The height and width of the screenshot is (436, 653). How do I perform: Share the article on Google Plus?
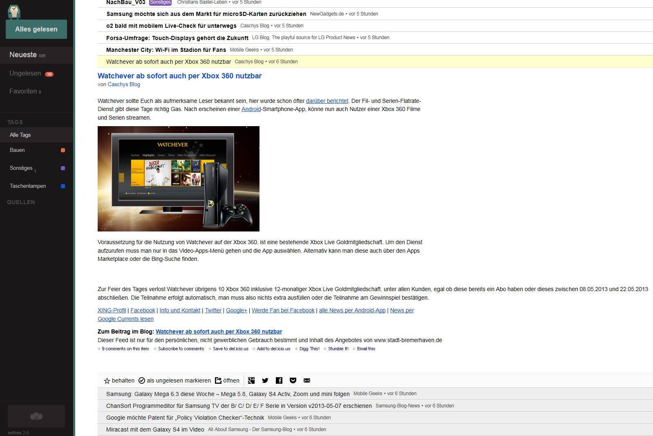click(251, 380)
